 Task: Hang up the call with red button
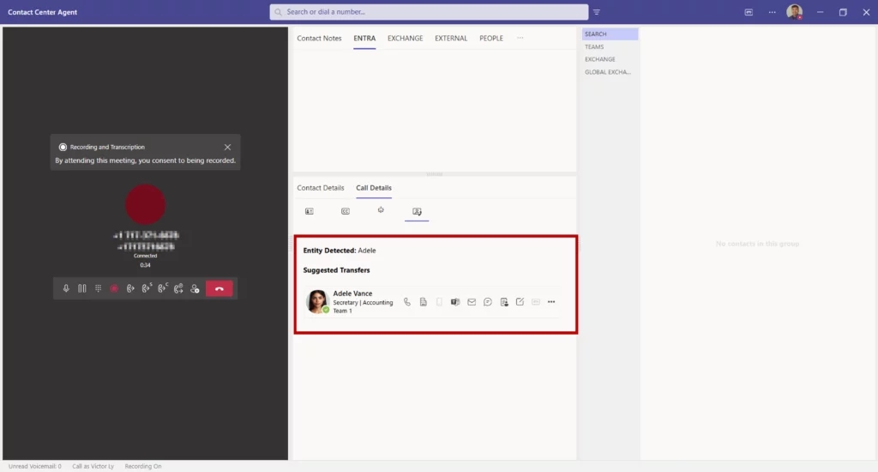pos(219,289)
